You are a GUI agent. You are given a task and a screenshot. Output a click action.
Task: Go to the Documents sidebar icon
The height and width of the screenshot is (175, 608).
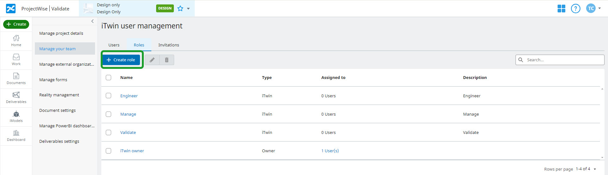click(x=16, y=79)
